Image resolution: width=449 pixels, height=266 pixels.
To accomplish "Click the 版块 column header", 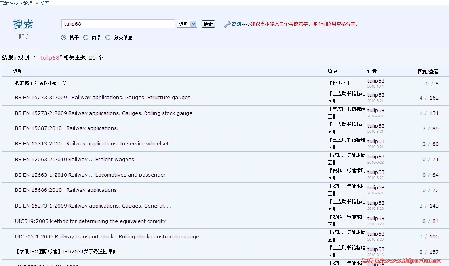I will coord(333,71).
